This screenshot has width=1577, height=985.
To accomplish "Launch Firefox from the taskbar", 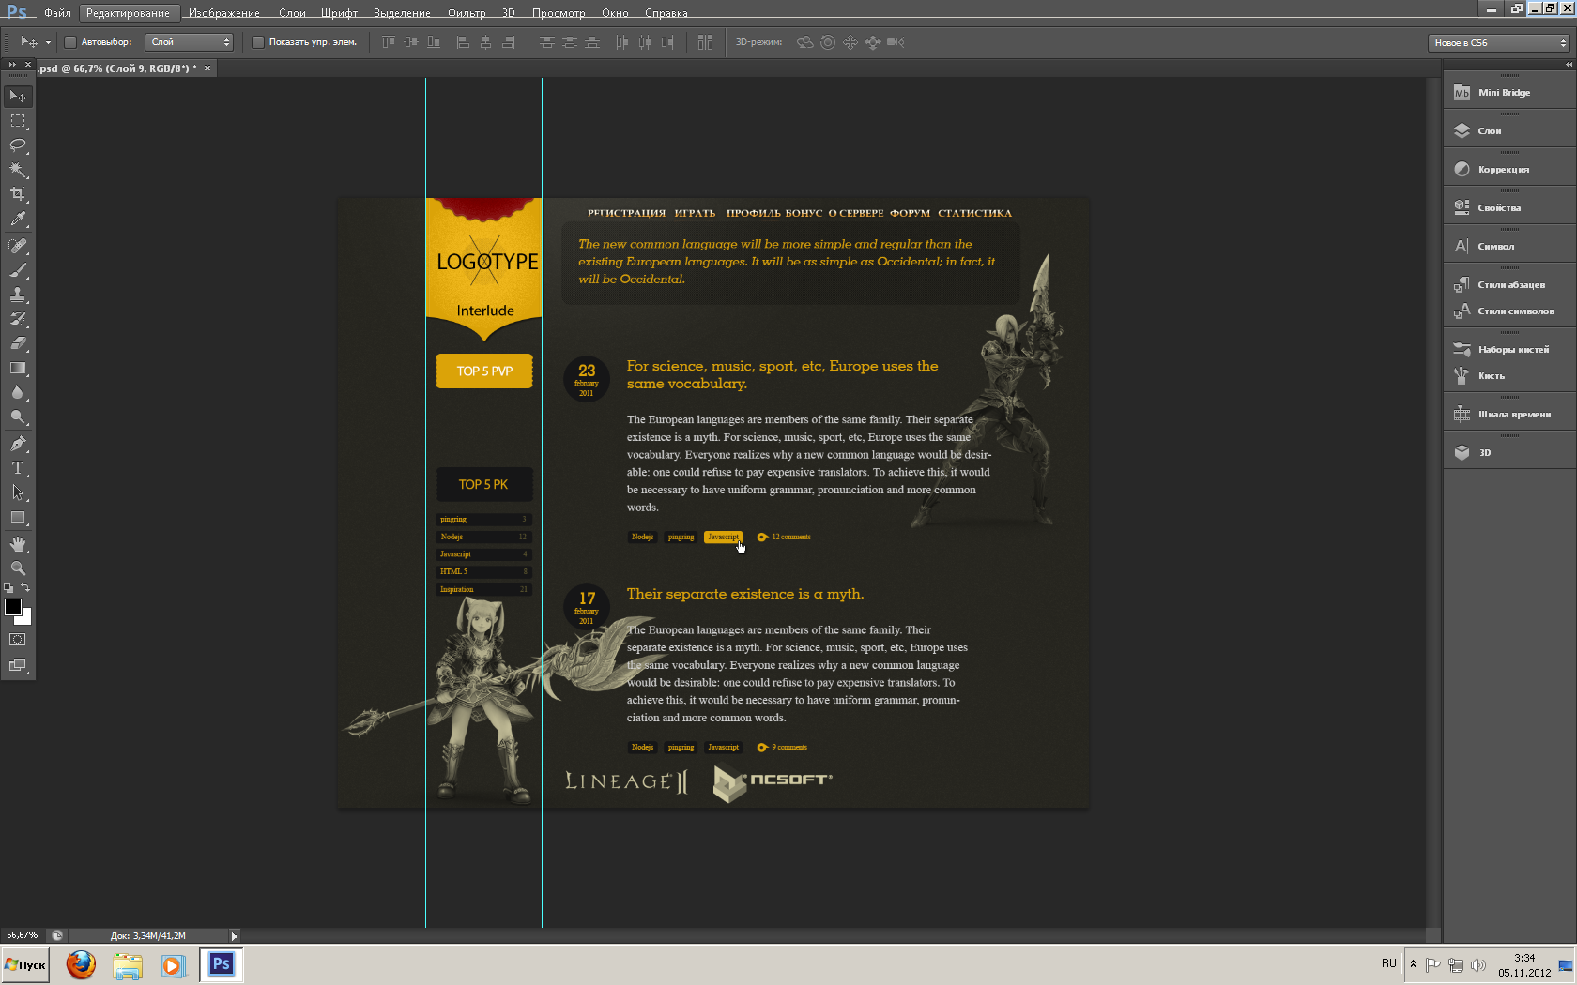I will coord(81,964).
